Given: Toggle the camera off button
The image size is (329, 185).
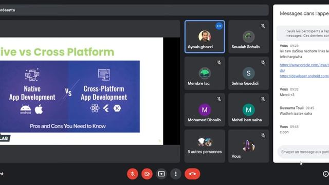Looking at the screenshot, I should coord(147,174).
